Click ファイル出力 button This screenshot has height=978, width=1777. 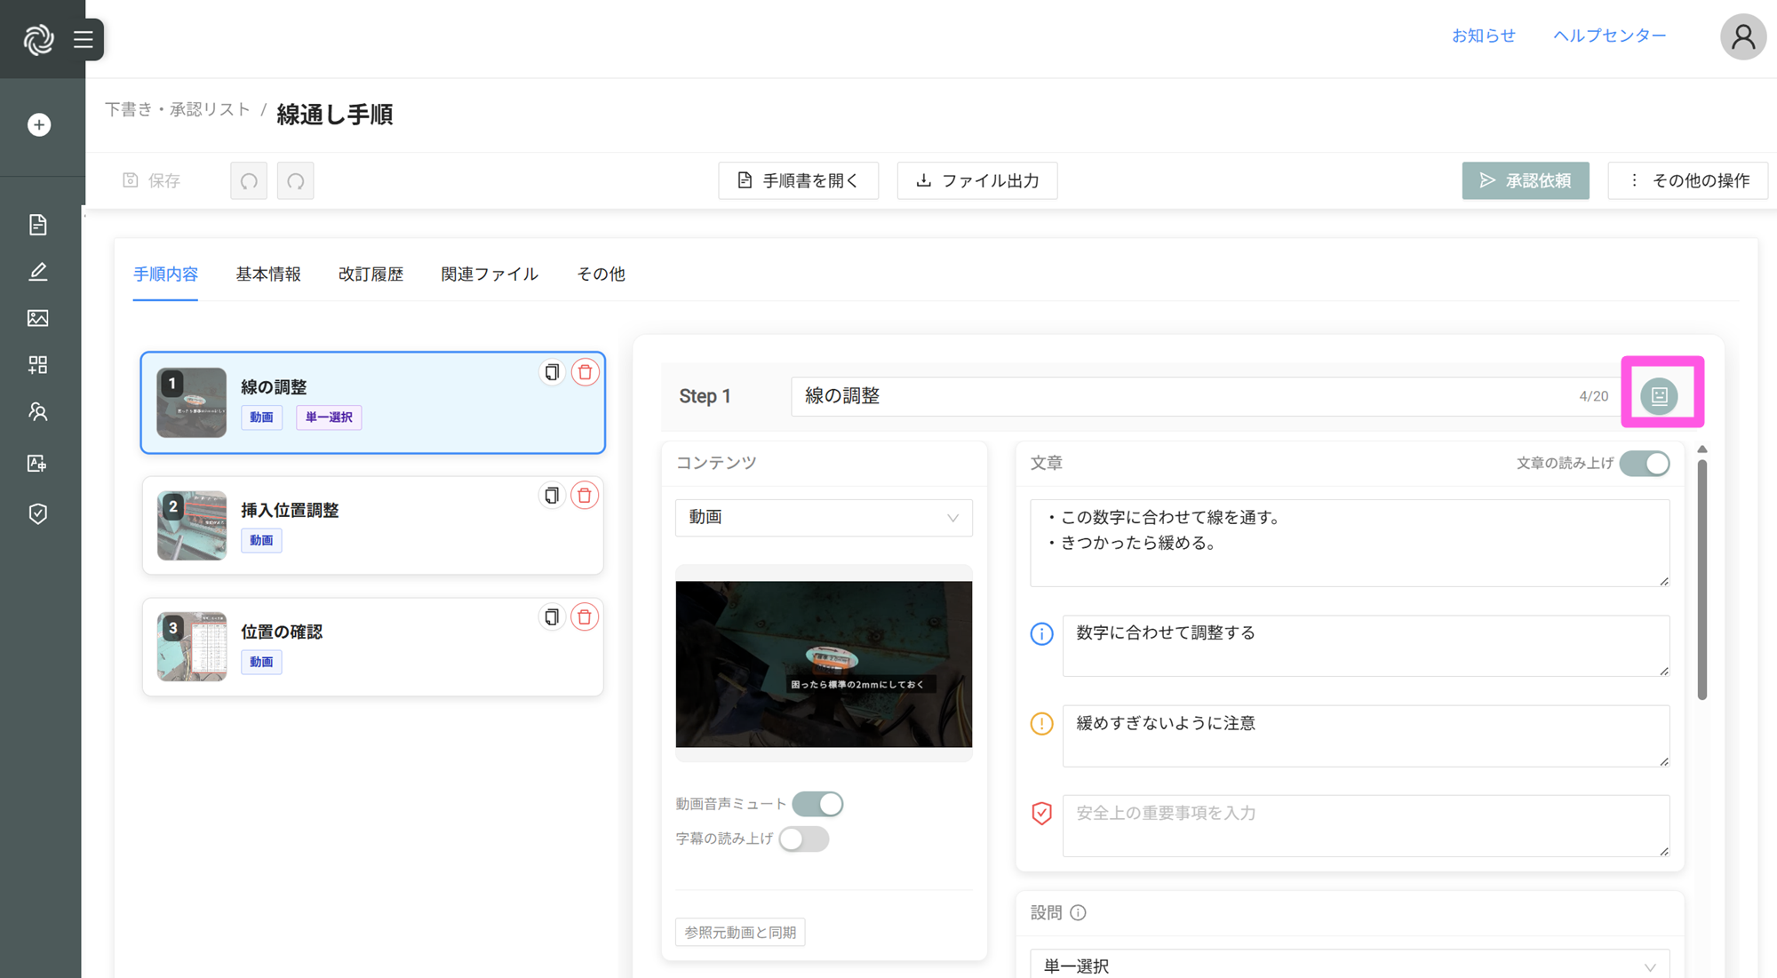click(x=976, y=181)
